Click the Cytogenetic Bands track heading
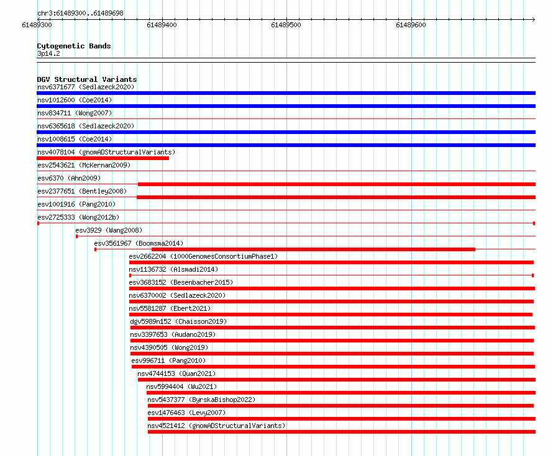Image resolution: width=553 pixels, height=456 pixels. pyautogui.click(x=74, y=46)
